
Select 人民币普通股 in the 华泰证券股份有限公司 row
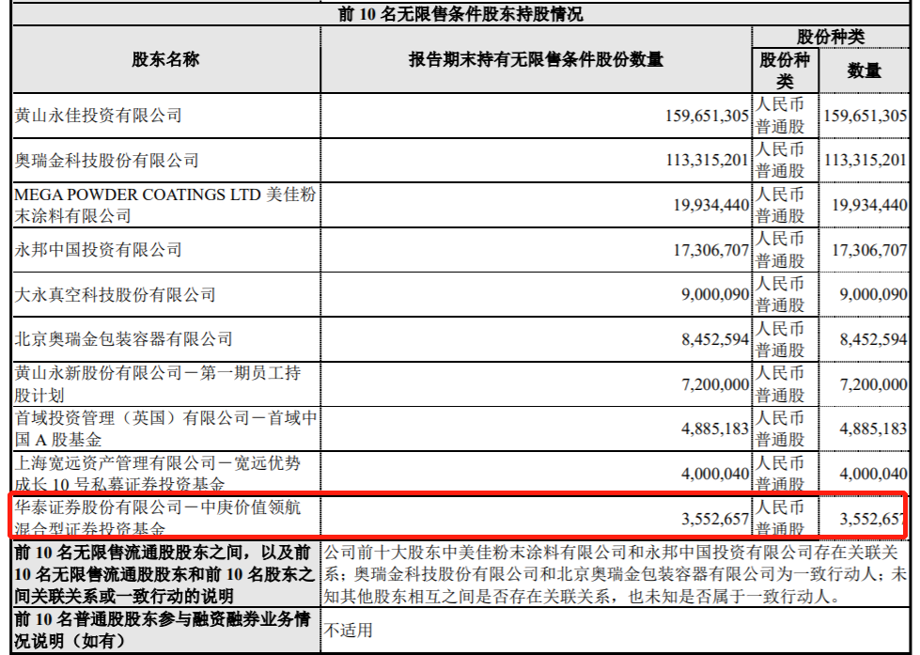(780, 518)
